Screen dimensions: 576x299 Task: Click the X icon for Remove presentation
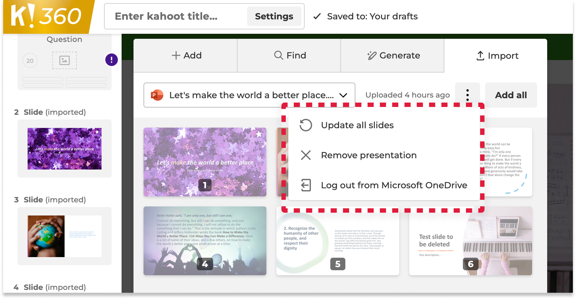pyautogui.click(x=306, y=155)
